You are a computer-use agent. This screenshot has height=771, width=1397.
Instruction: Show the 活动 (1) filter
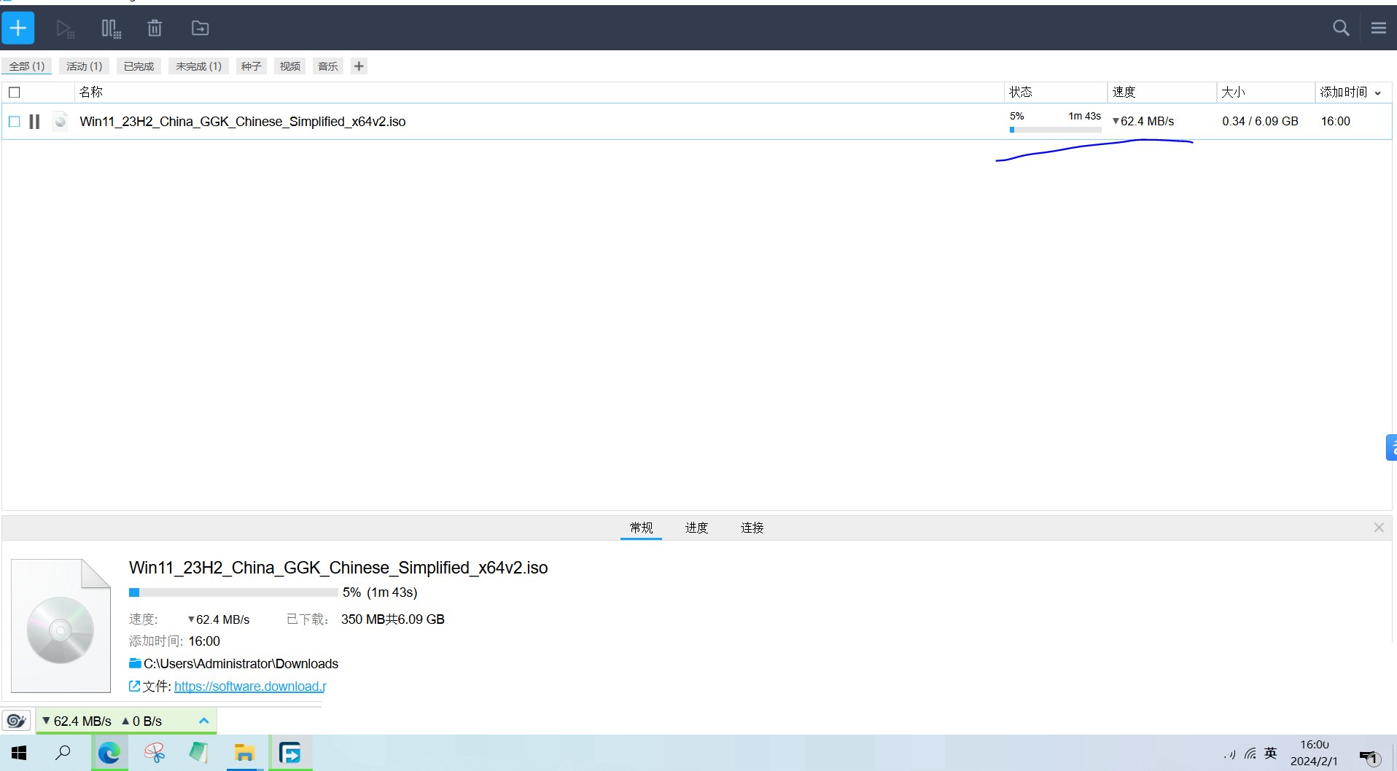(x=85, y=66)
